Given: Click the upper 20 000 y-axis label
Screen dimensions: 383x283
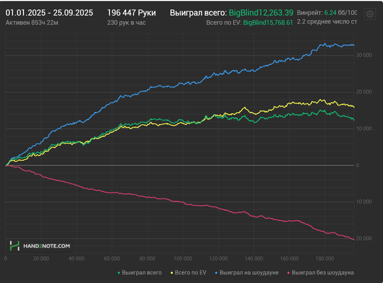Looking at the screenshot, I should 364,92.
